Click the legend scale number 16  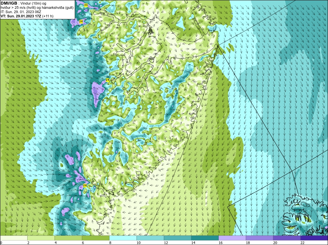click(x=220, y=243)
